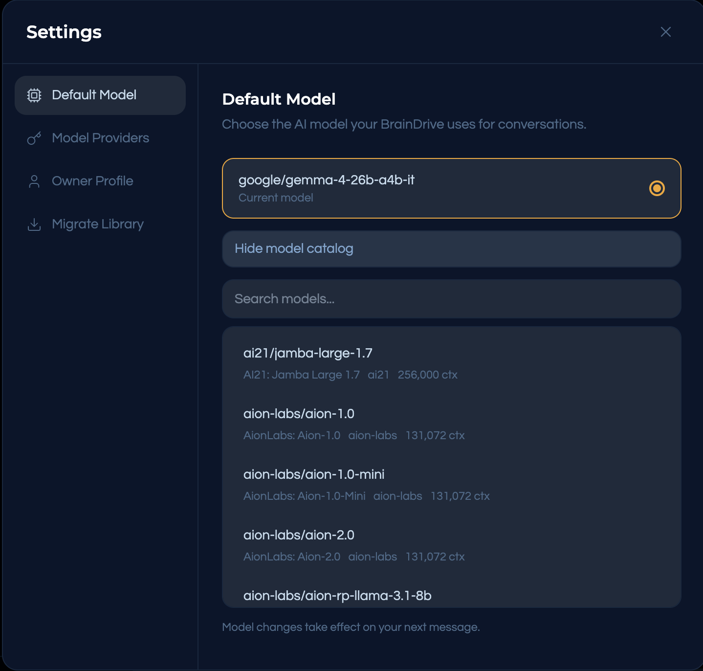Choose the aion-labs/aion-2.0 model
The image size is (703, 671).
(299, 535)
